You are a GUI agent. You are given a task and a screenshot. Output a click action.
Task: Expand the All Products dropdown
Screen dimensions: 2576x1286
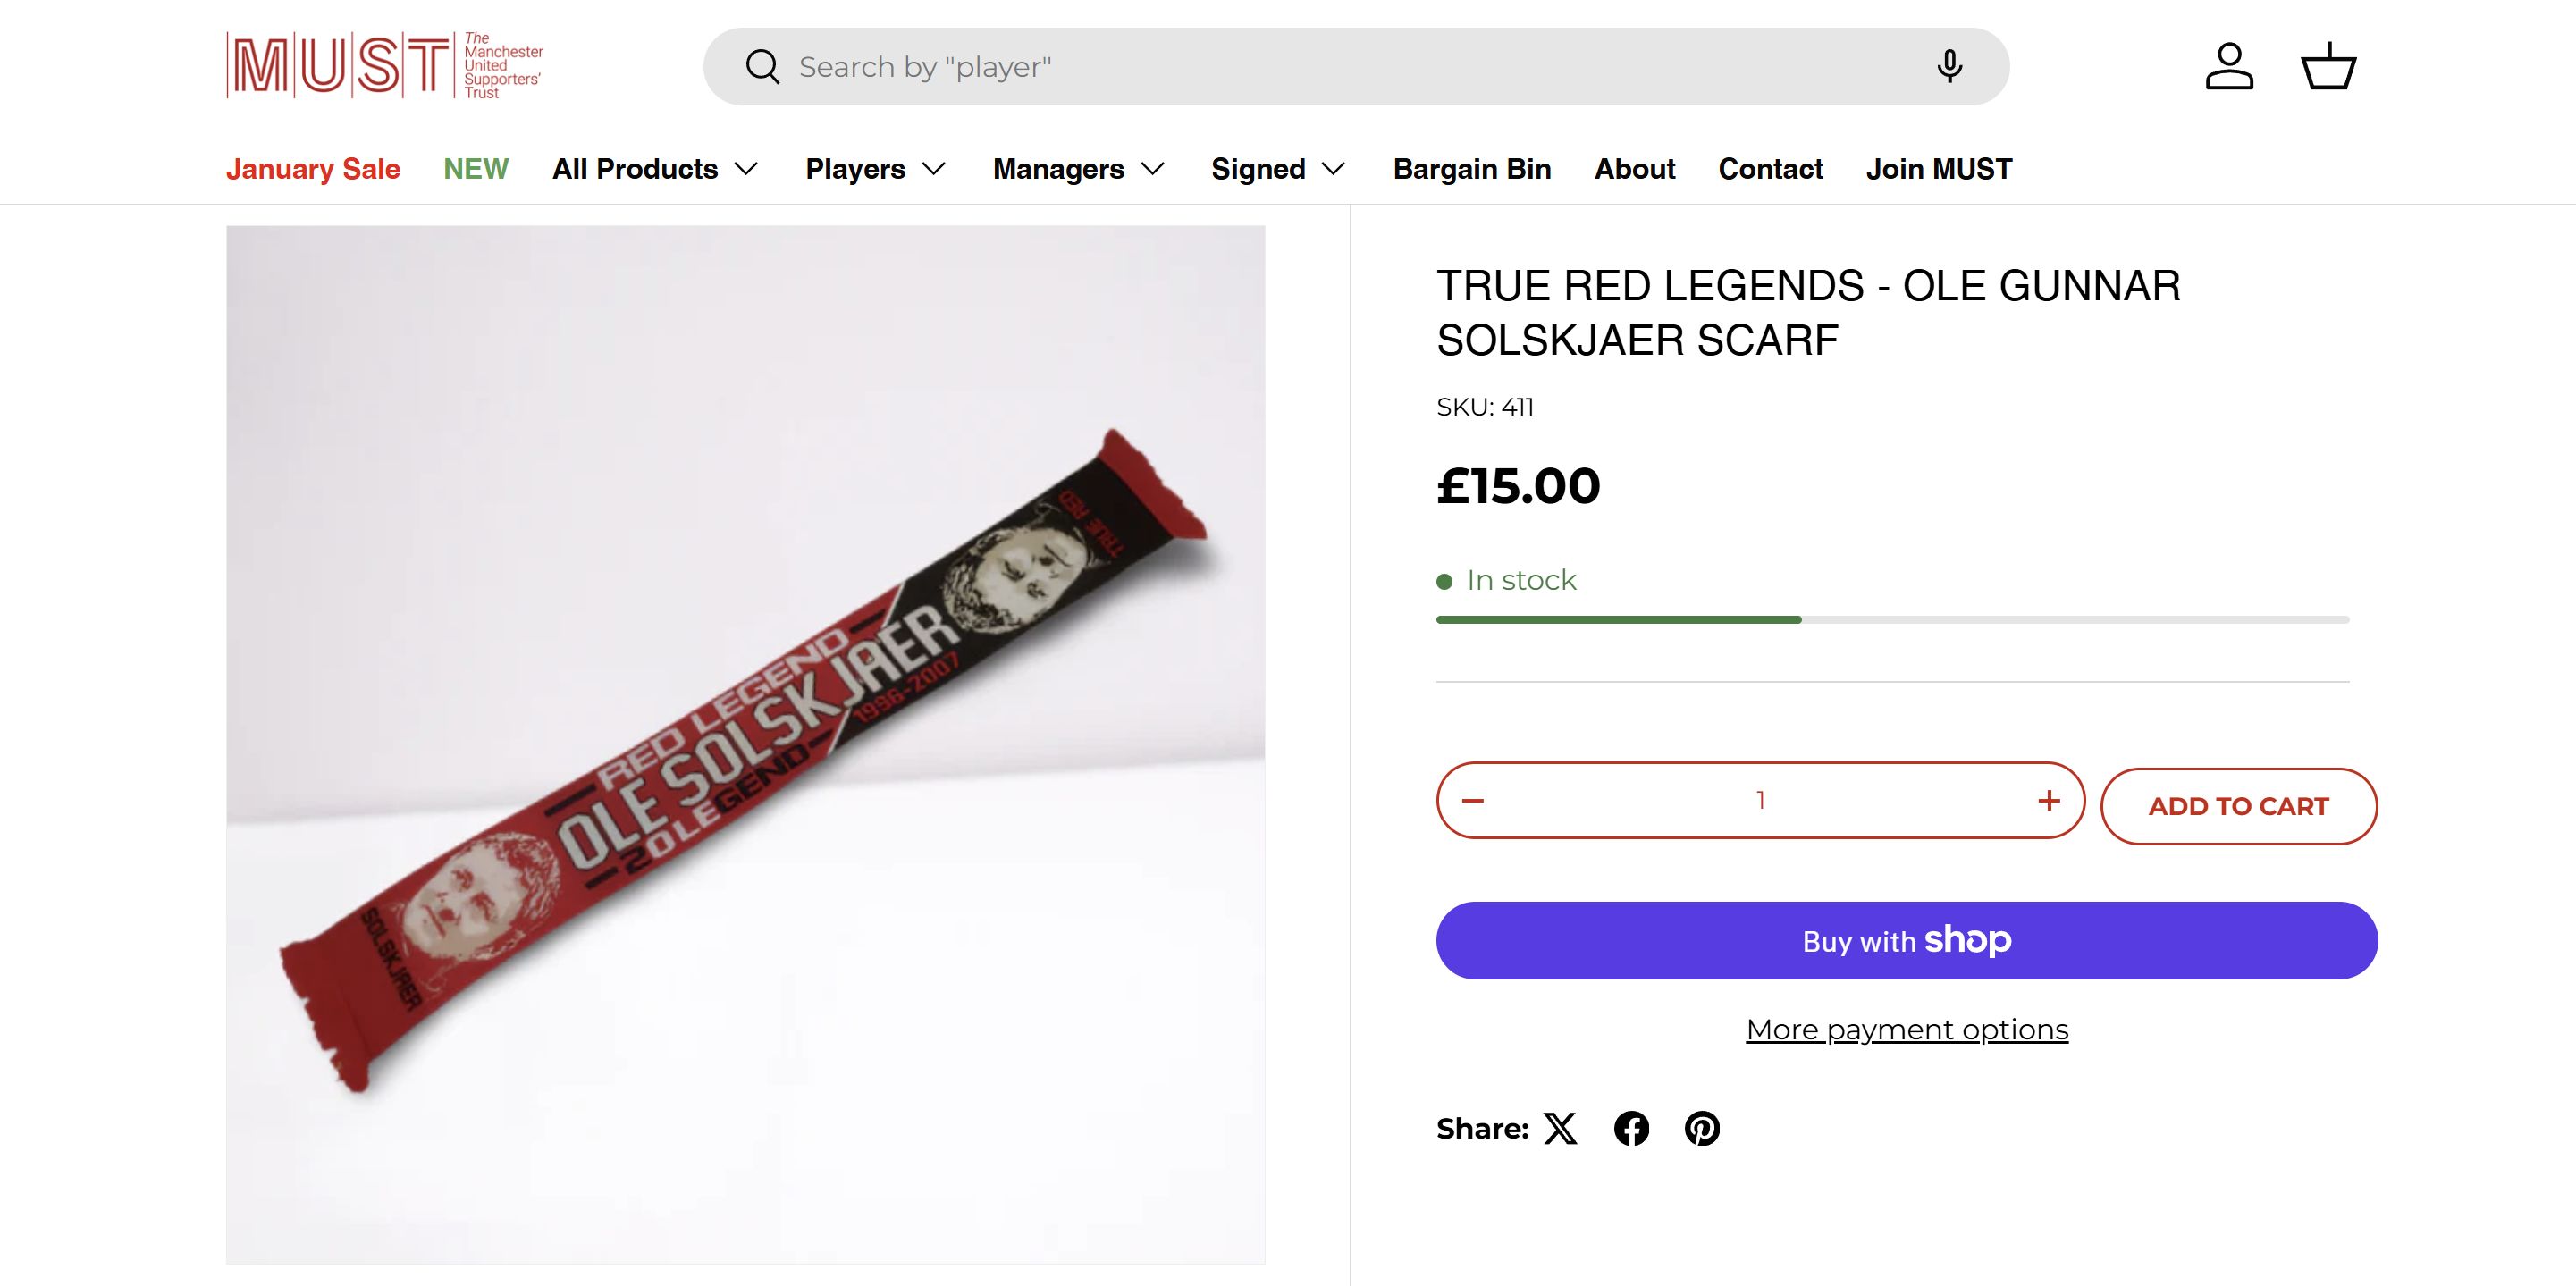point(655,169)
